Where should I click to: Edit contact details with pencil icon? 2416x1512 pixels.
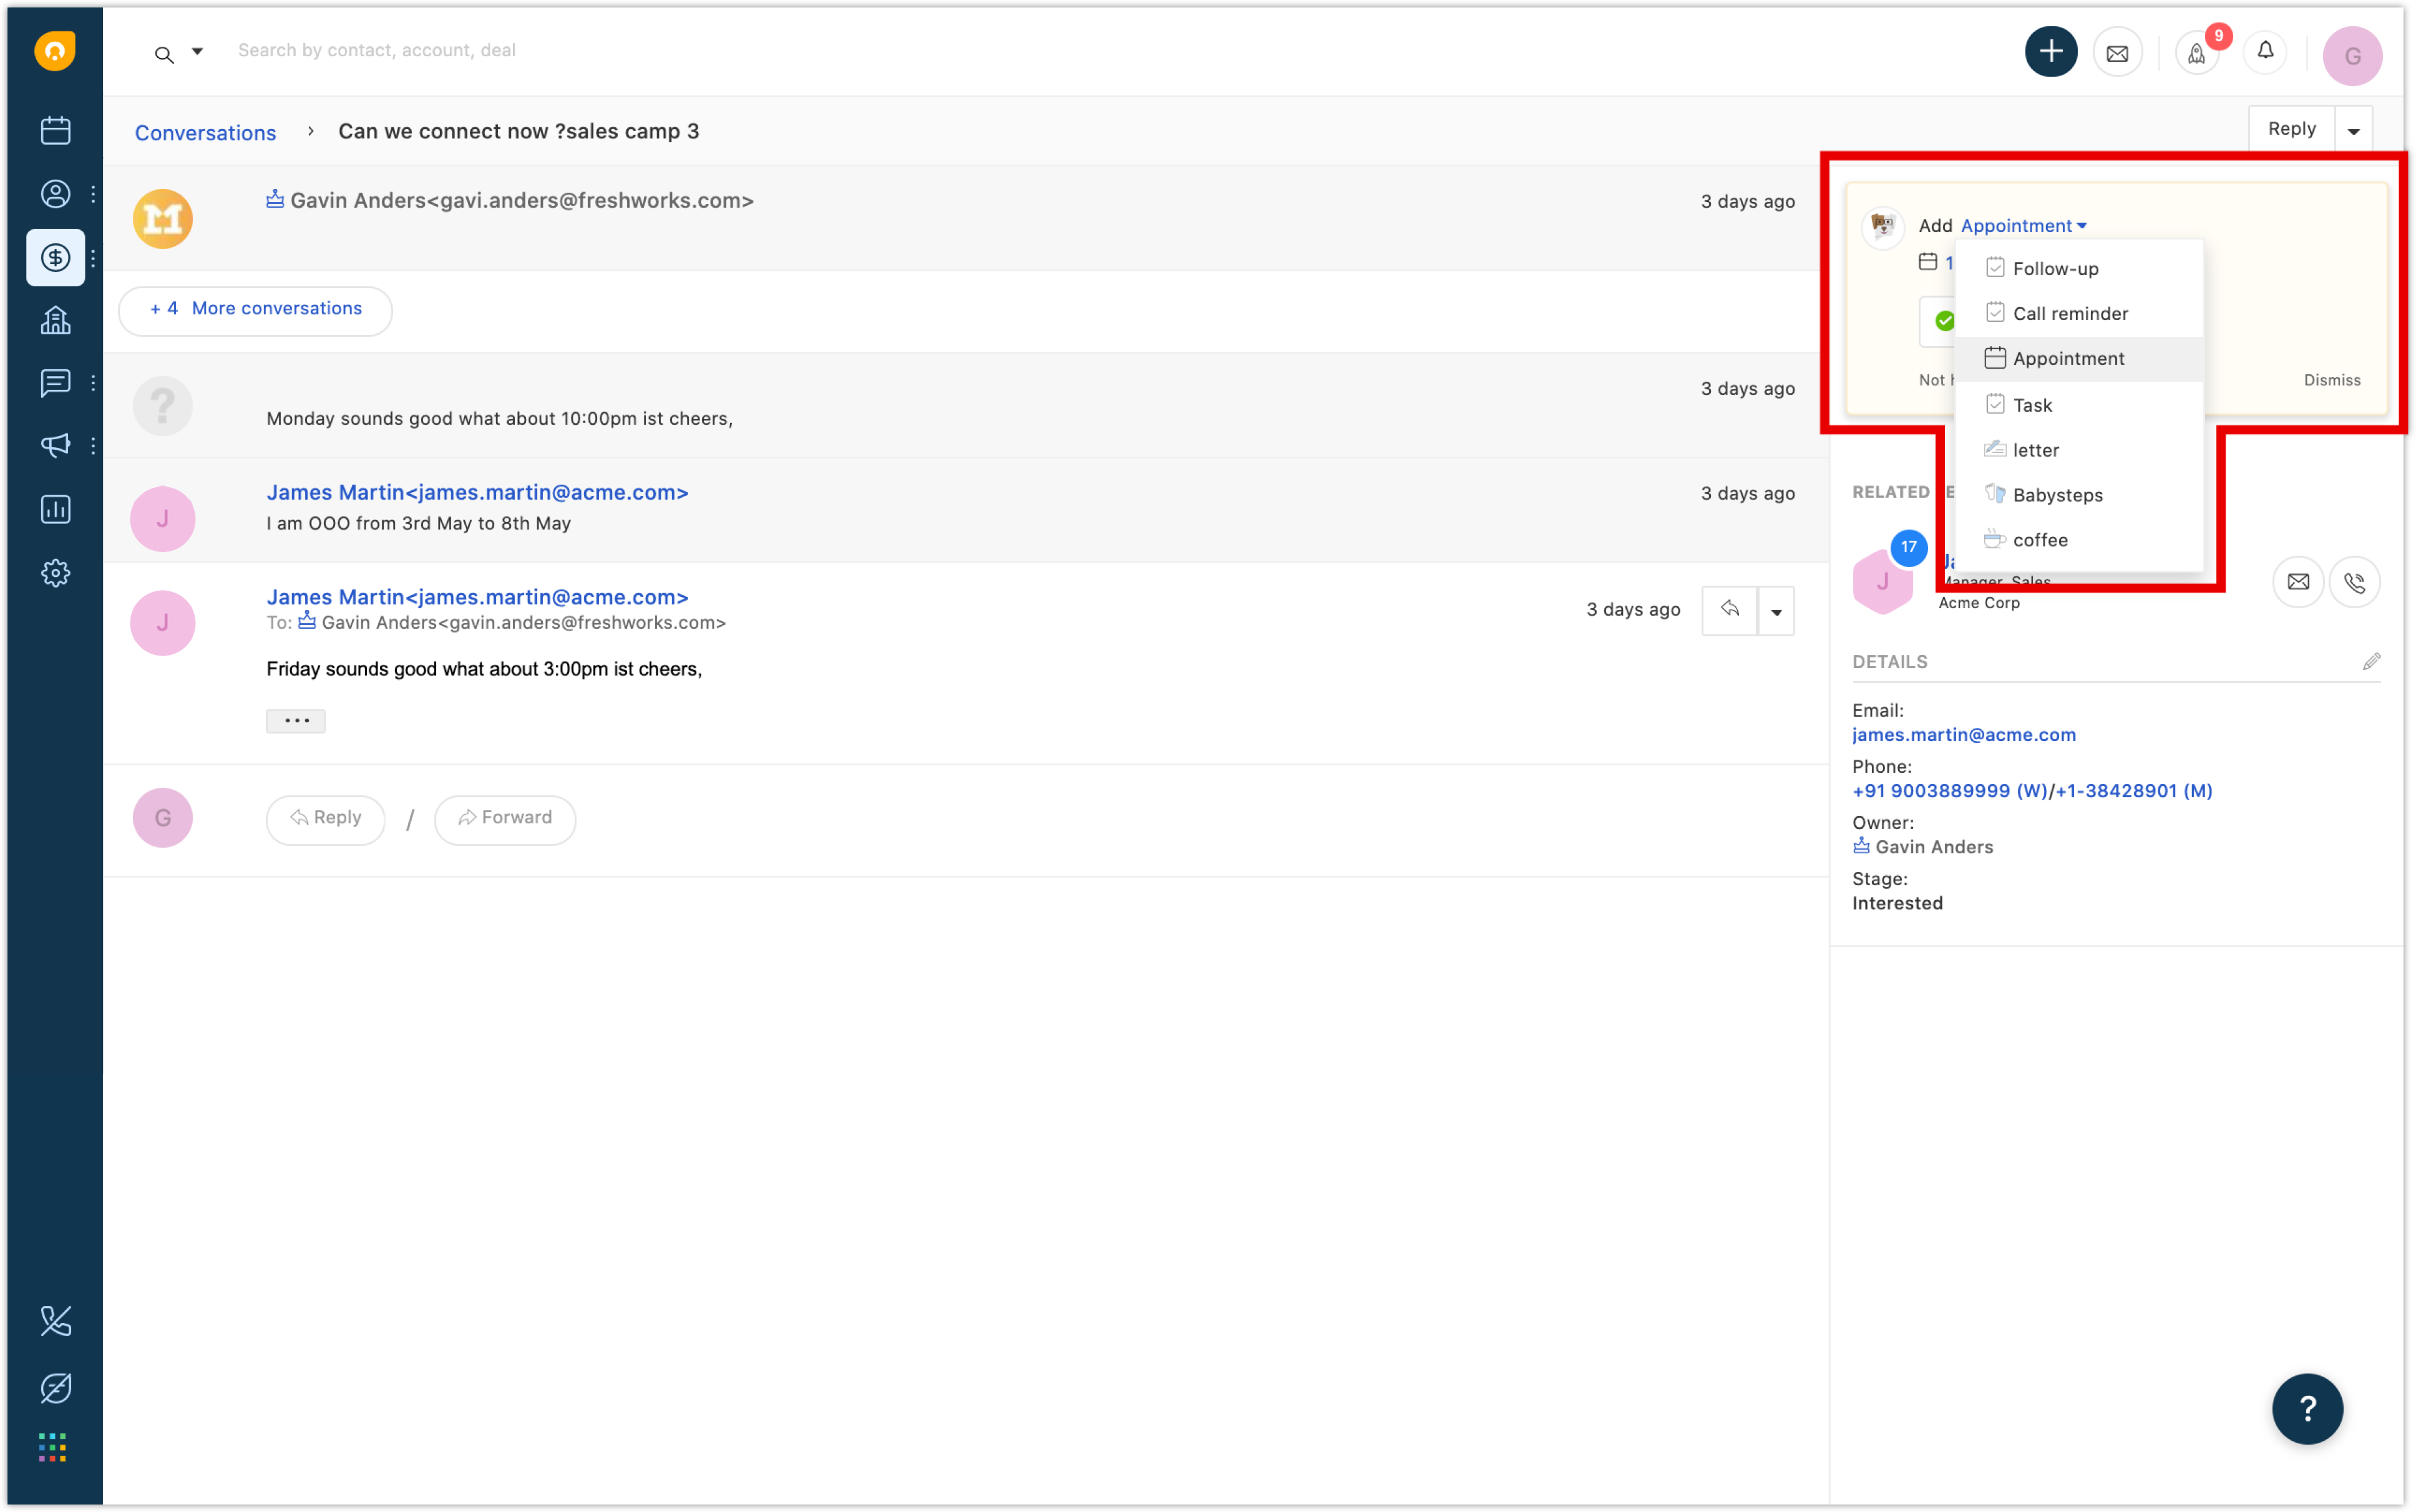tap(2371, 662)
